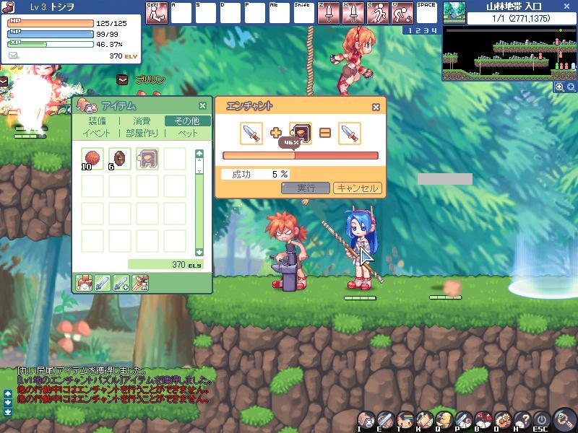Switch to the 装備 tab
578x433 pixels.
coord(97,121)
